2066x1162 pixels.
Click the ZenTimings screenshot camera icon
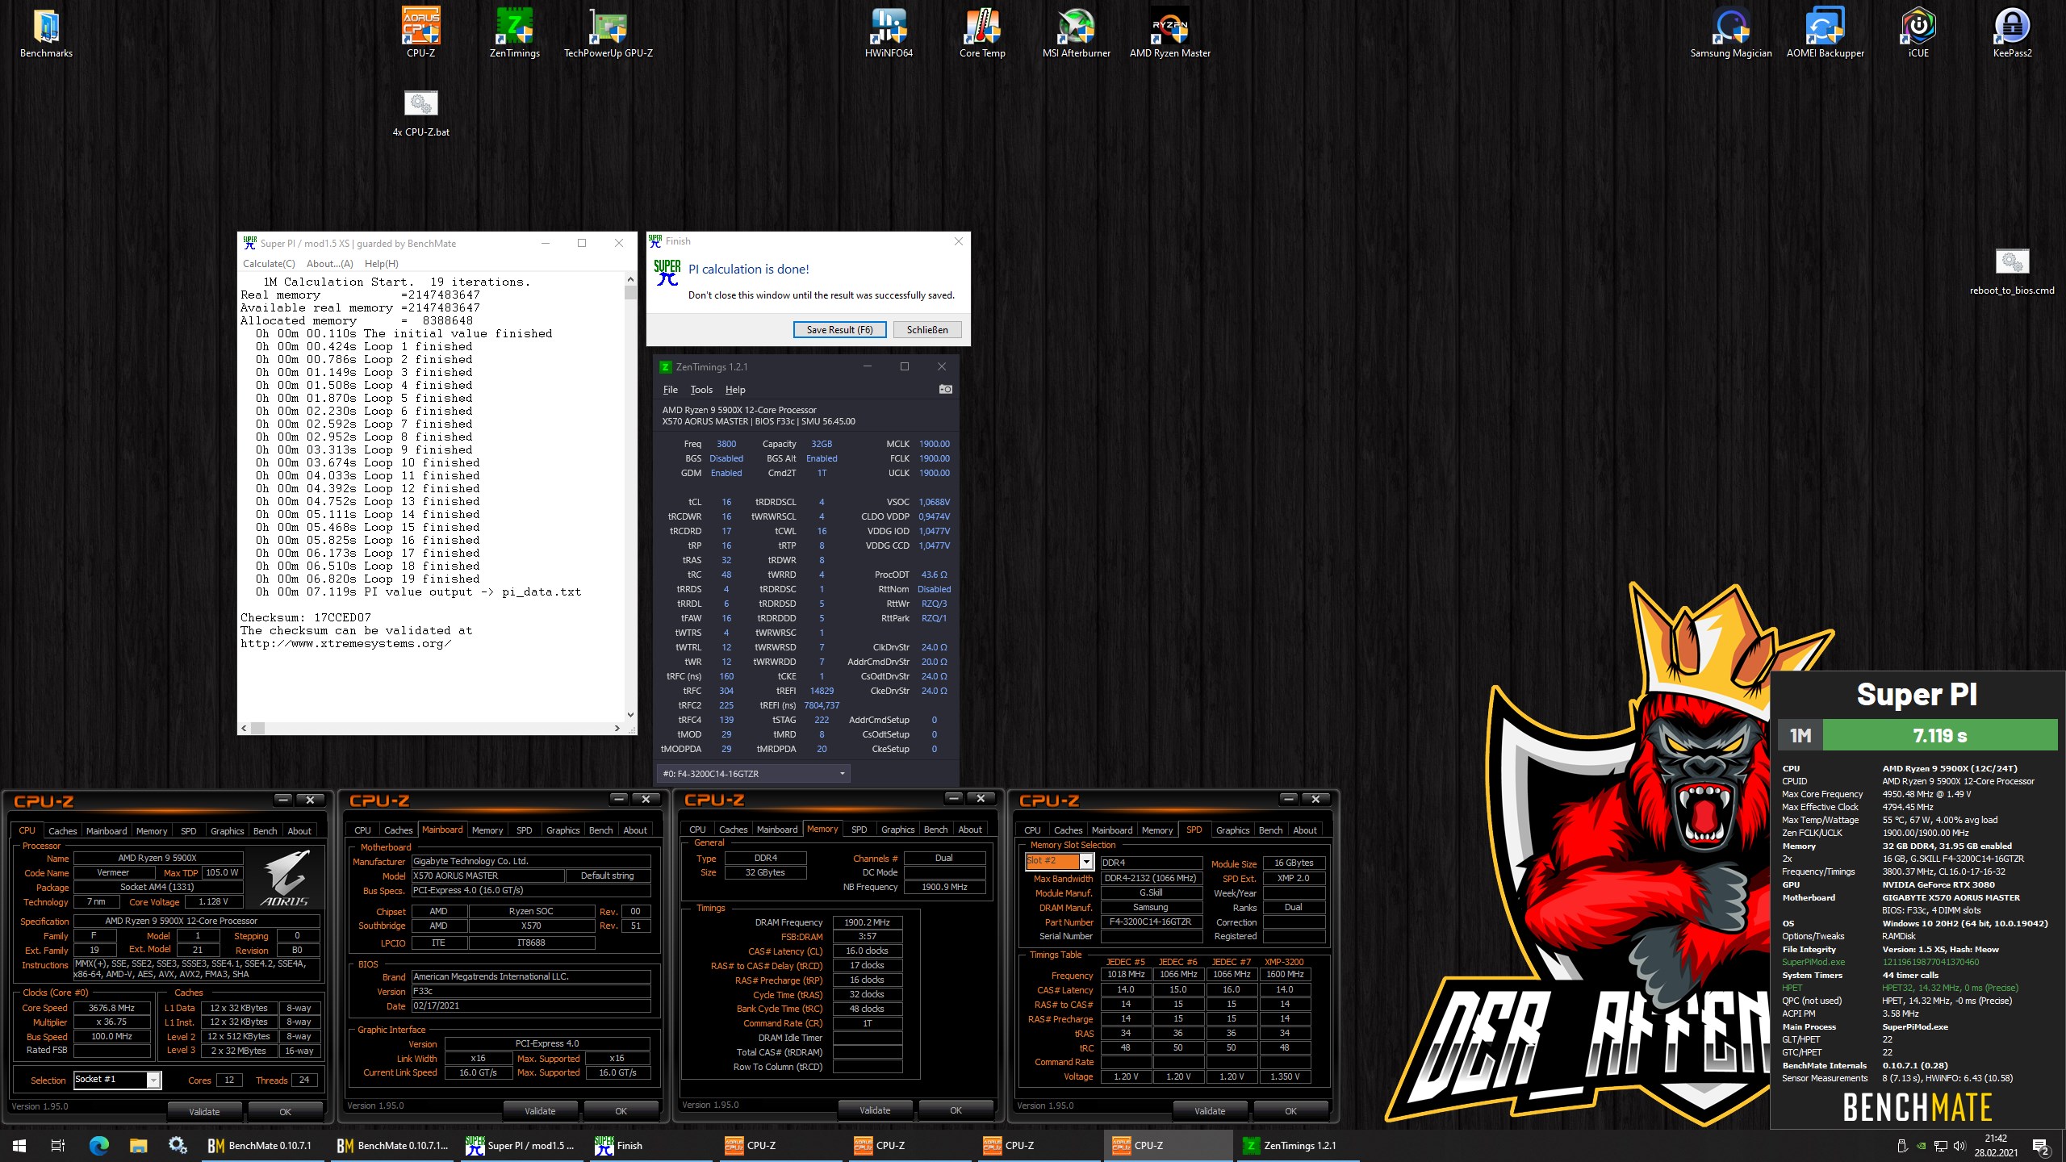click(945, 389)
